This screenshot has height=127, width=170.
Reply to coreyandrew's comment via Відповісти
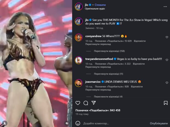(139, 41)
